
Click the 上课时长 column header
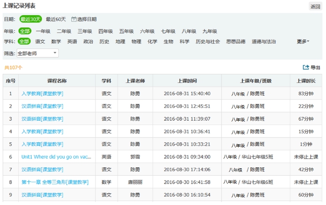point(306,81)
